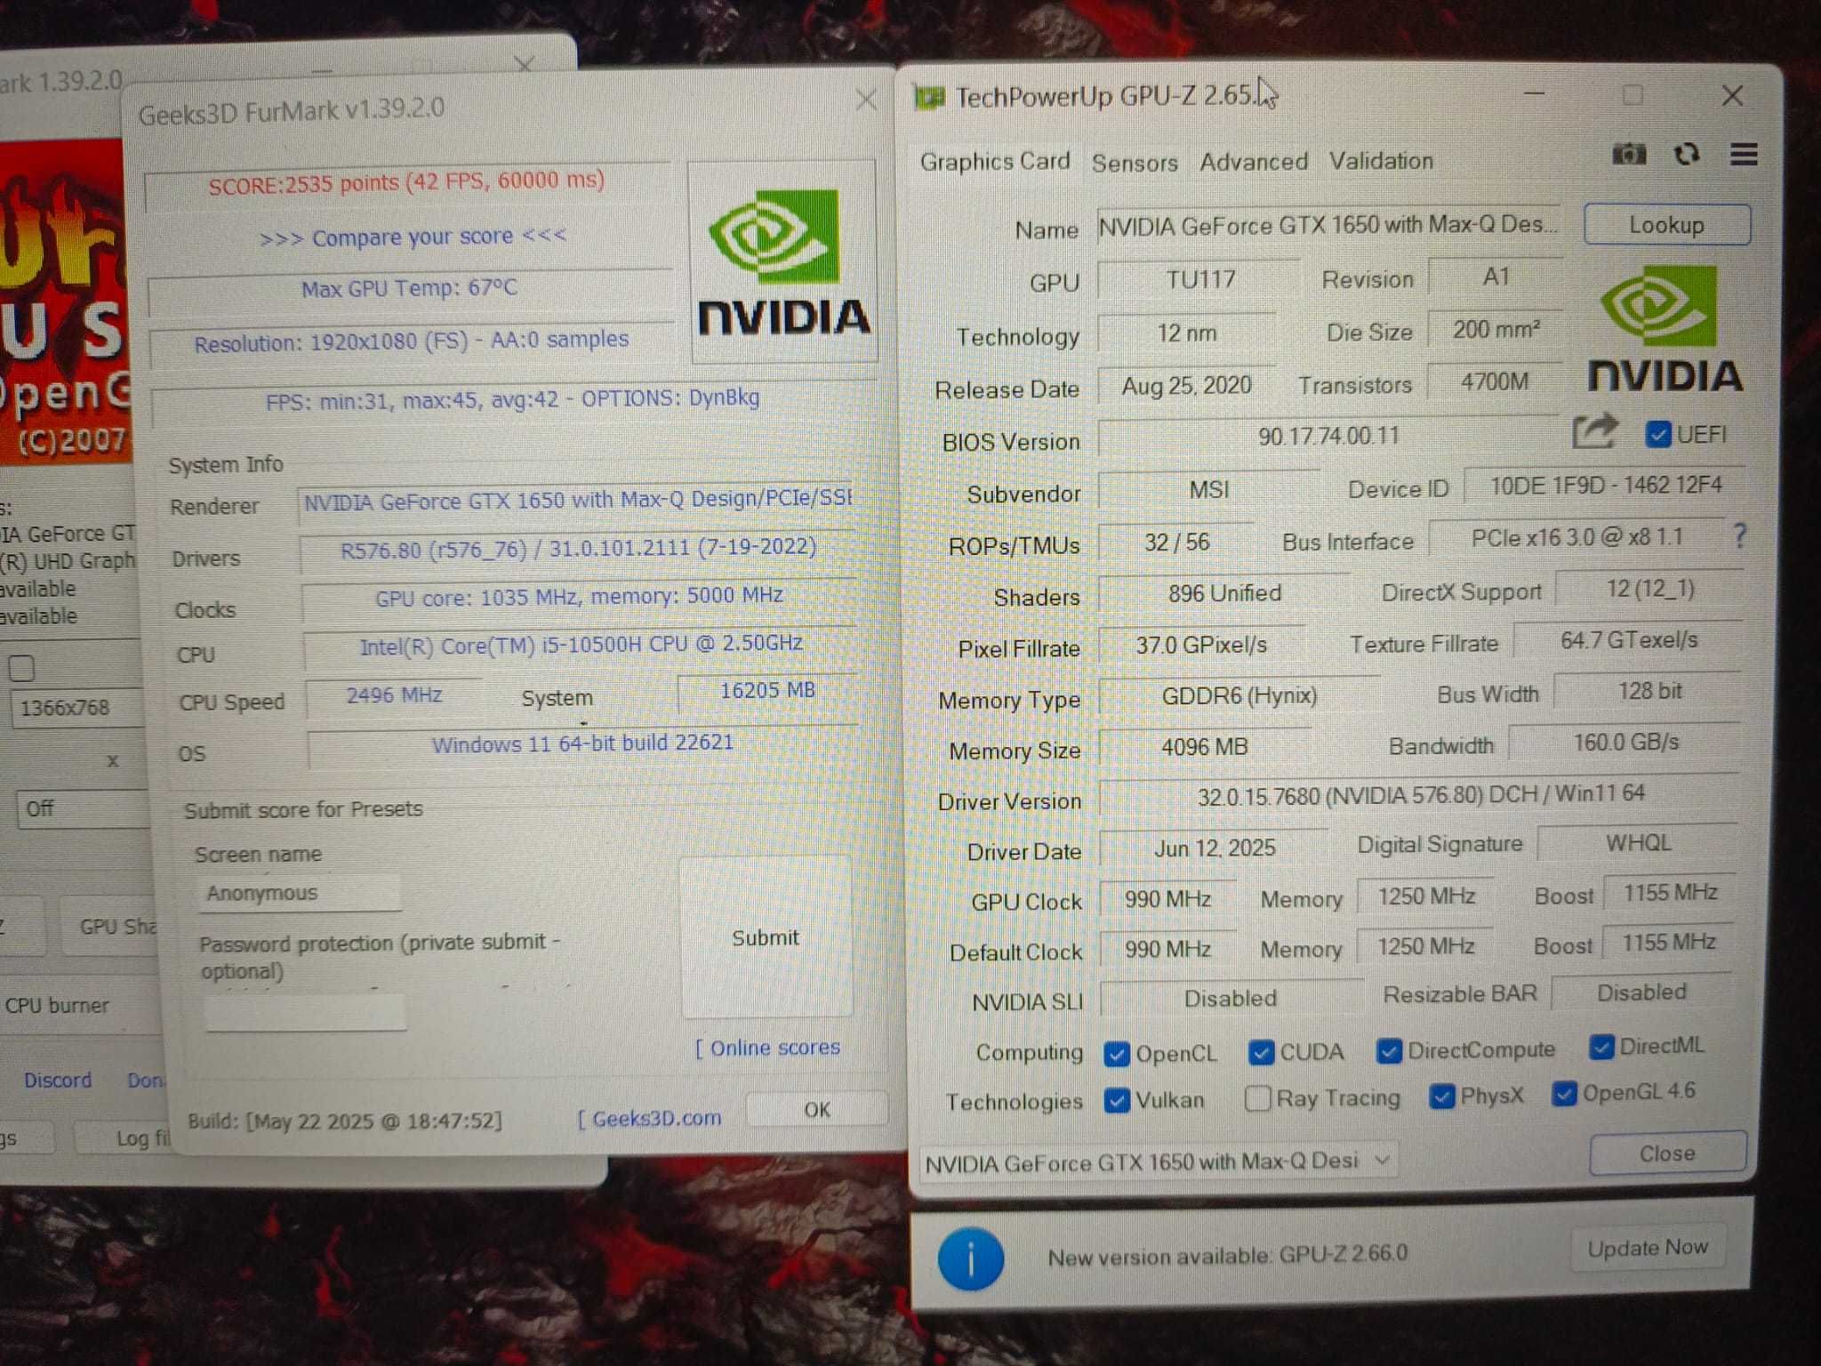Close the GPU-Z window
Image resolution: width=1821 pixels, height=1366 pixels.
click(1732, 95)
